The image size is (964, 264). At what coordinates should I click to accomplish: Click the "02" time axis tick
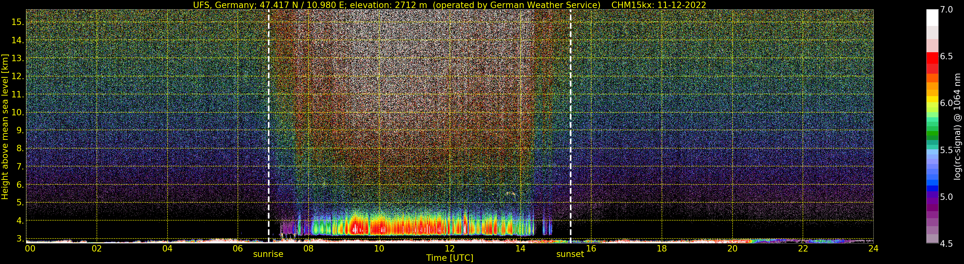coord(97,249)
